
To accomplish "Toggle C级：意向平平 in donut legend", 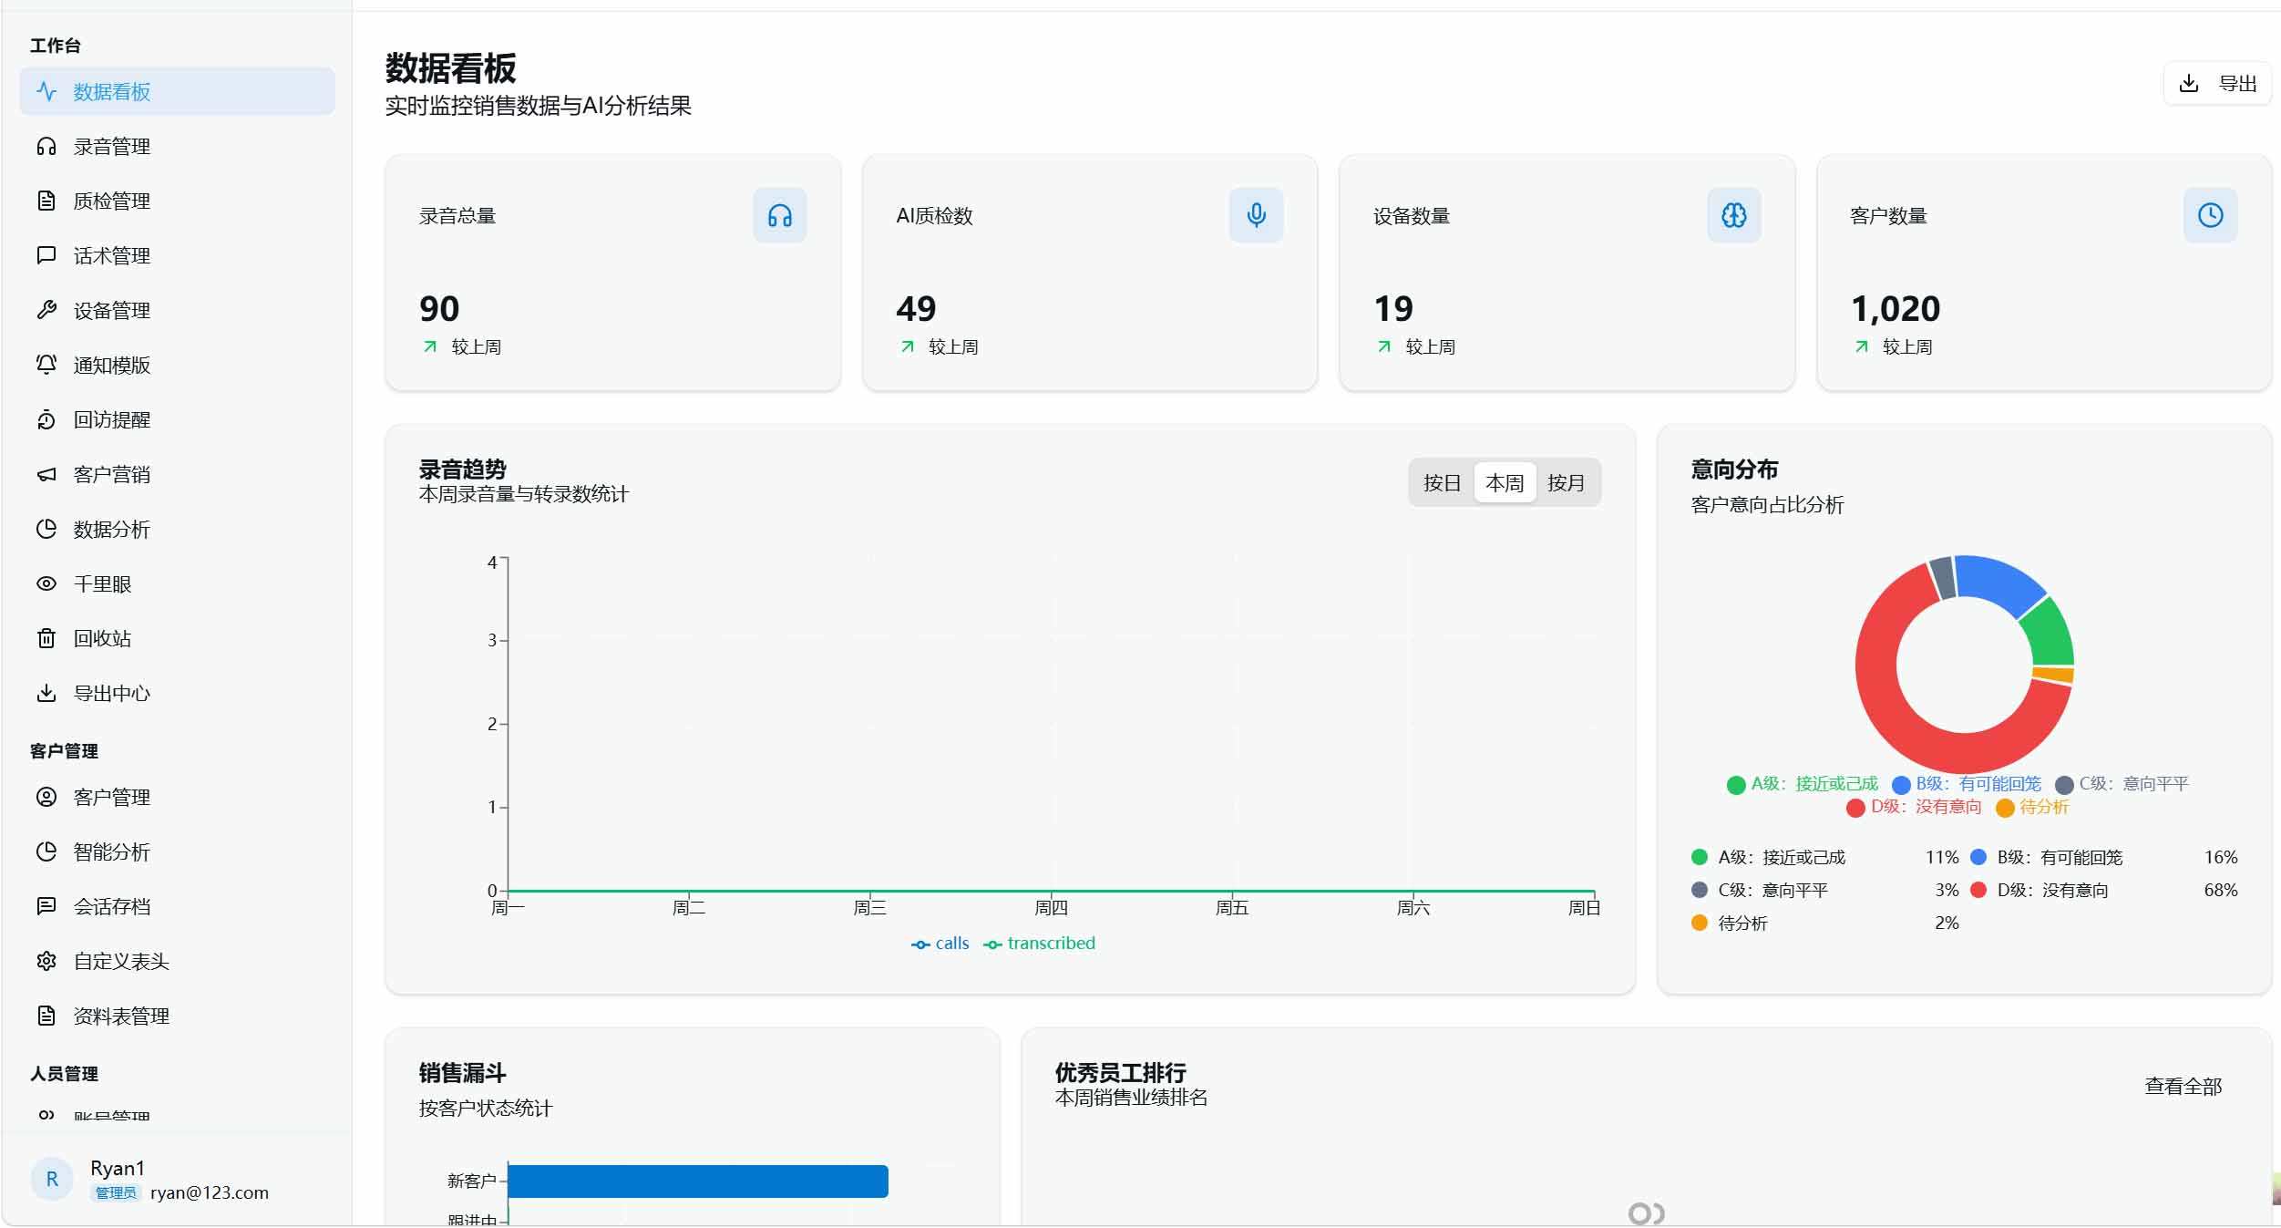I will pos(2122,784).
